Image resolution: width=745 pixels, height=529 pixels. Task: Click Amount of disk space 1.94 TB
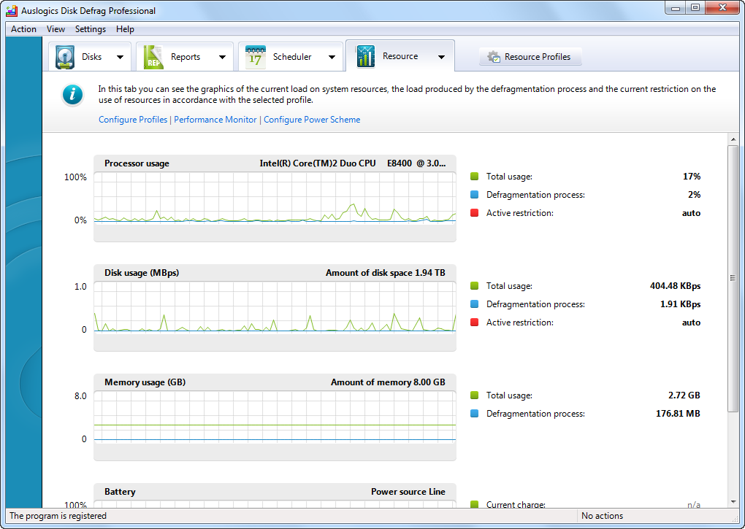[386, 273]
